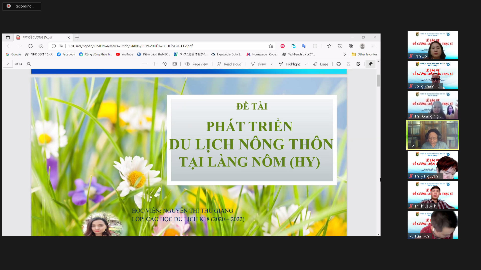Select Trinh Le Anh participant video
Screen dimensions: 481x270
pos(432,195)
